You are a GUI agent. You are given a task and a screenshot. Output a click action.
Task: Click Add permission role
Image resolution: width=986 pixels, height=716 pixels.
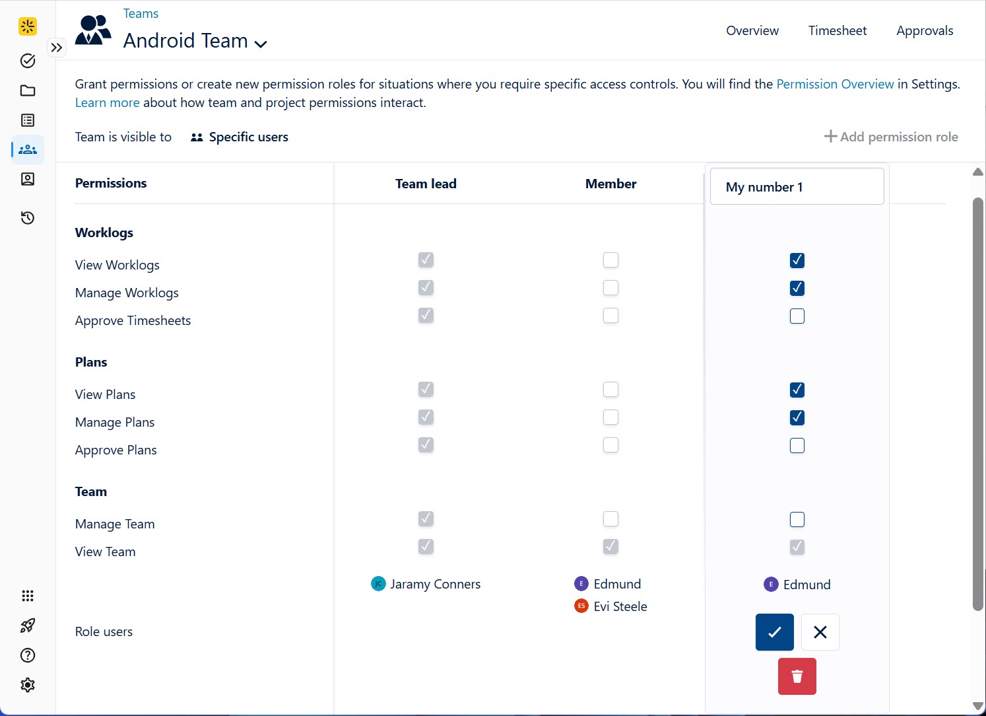[891, 137]
